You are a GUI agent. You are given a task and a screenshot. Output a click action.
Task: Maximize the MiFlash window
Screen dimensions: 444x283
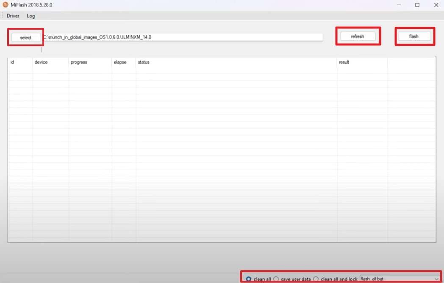[417, 5]
